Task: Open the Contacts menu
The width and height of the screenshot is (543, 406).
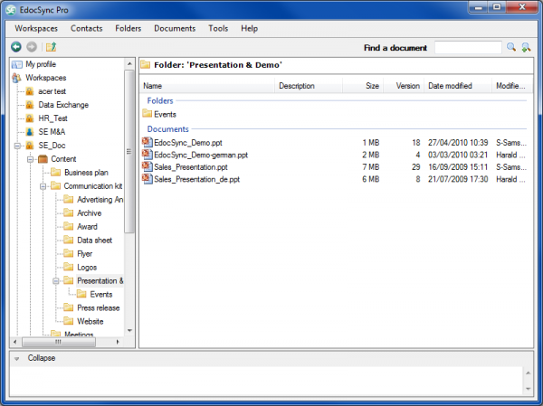Action: [x=87, y=28]
